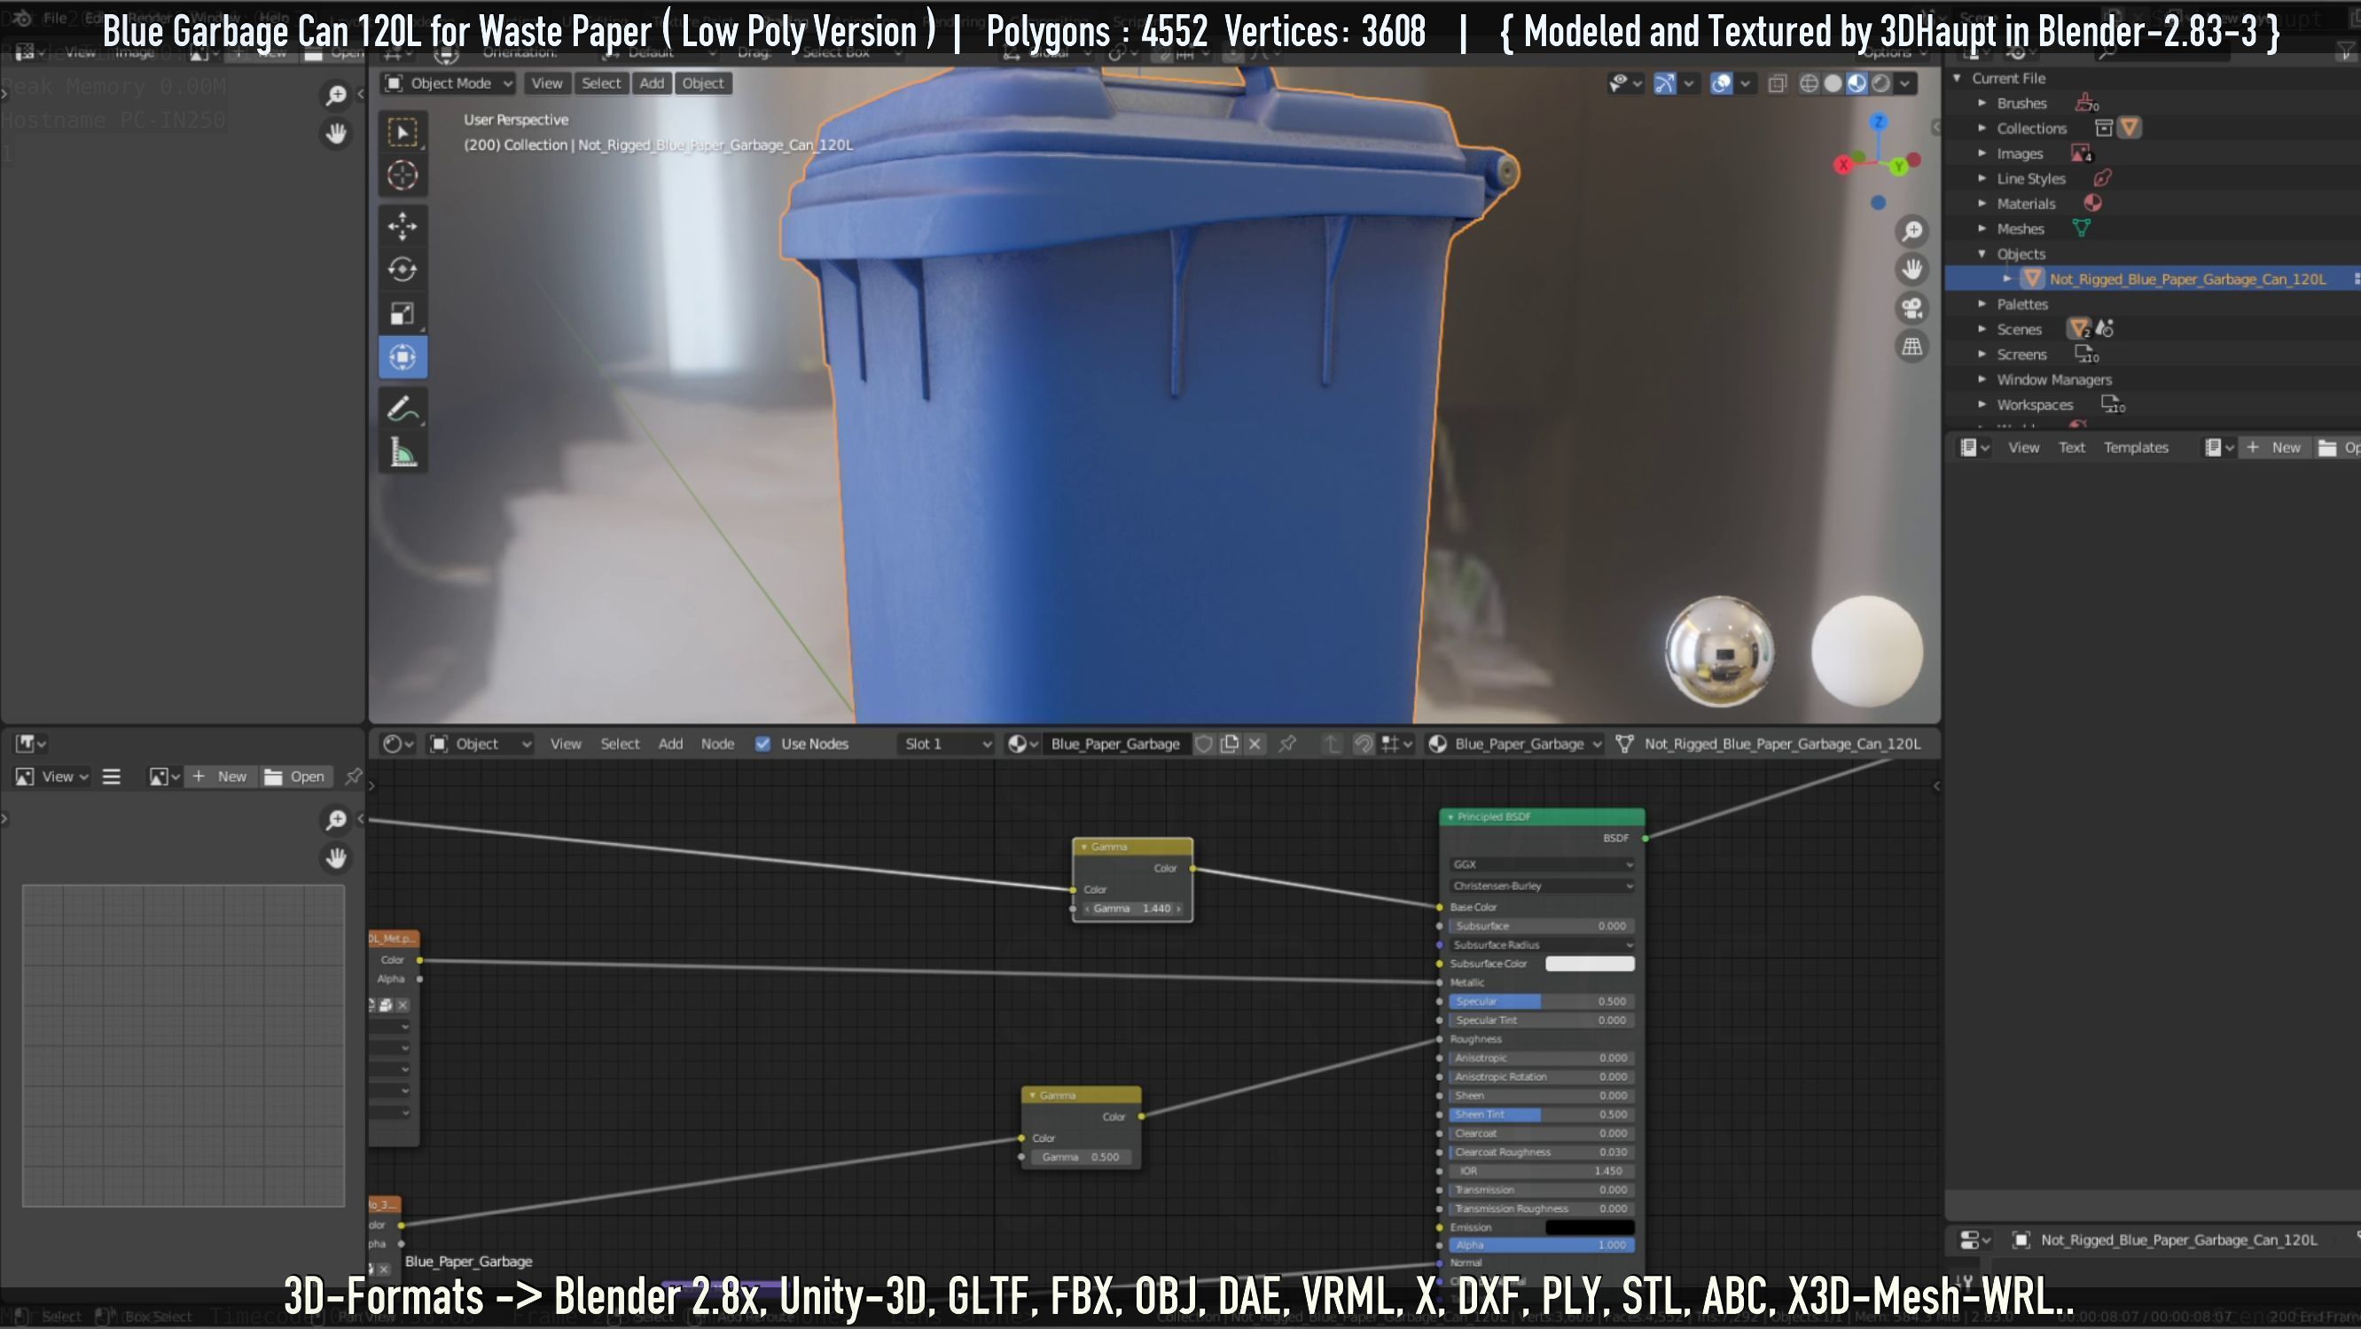Click the hamburger menu in lower-left image editor
Screen dimensions: 2361x1329
112,777
